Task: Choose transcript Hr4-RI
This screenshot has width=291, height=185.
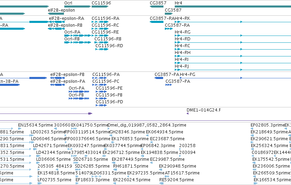Action: [182, 60]
